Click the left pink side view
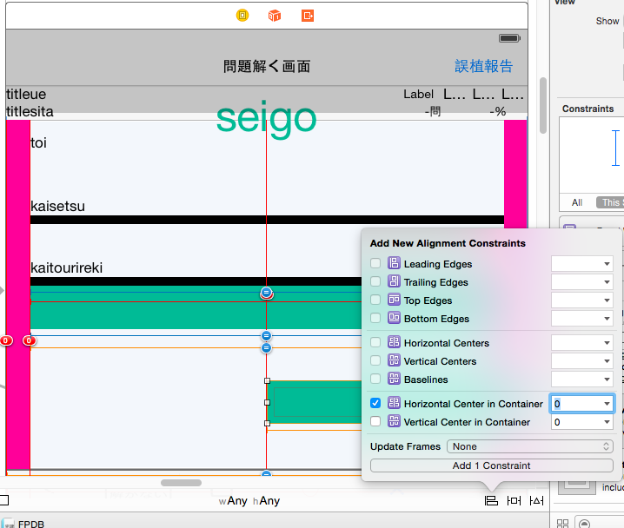 coord(18,294)
